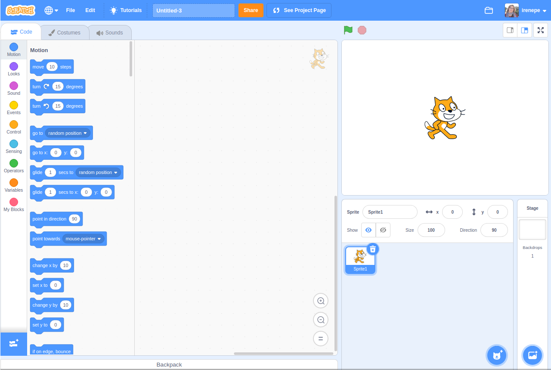
Task: Click Choose a Sprite cat button
Action: pyautogui.click(x=497, y=355)
